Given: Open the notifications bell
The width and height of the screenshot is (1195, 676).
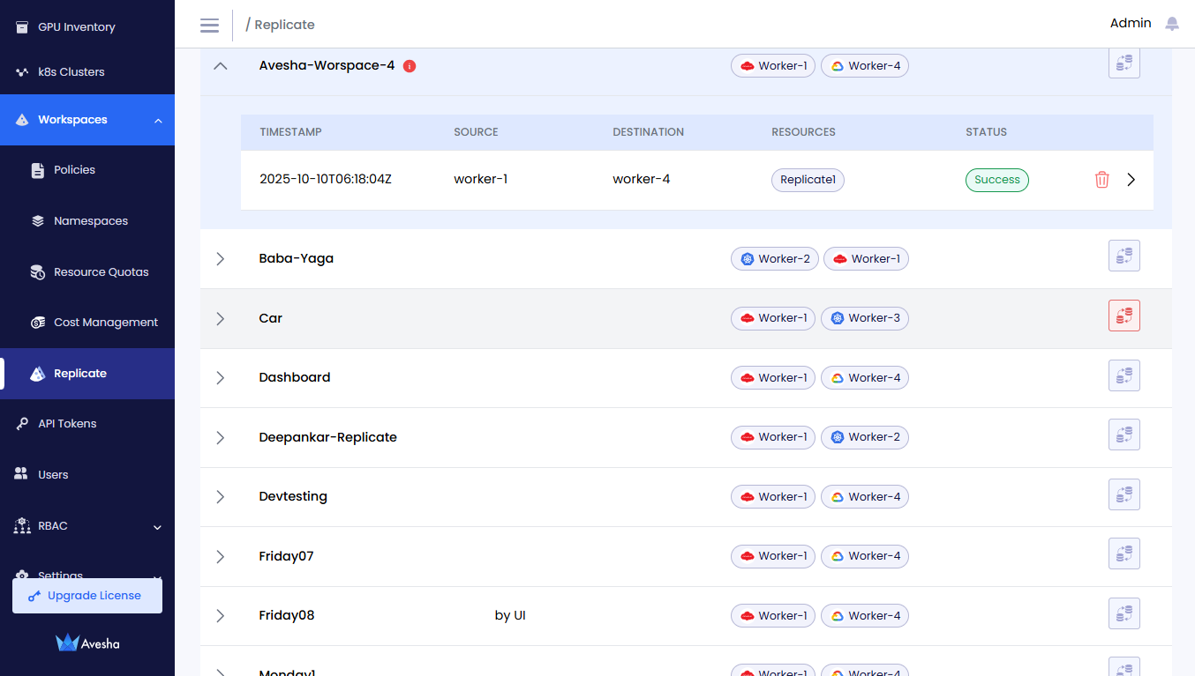Looking at the screenshot, I should [x=1172, y=24].
